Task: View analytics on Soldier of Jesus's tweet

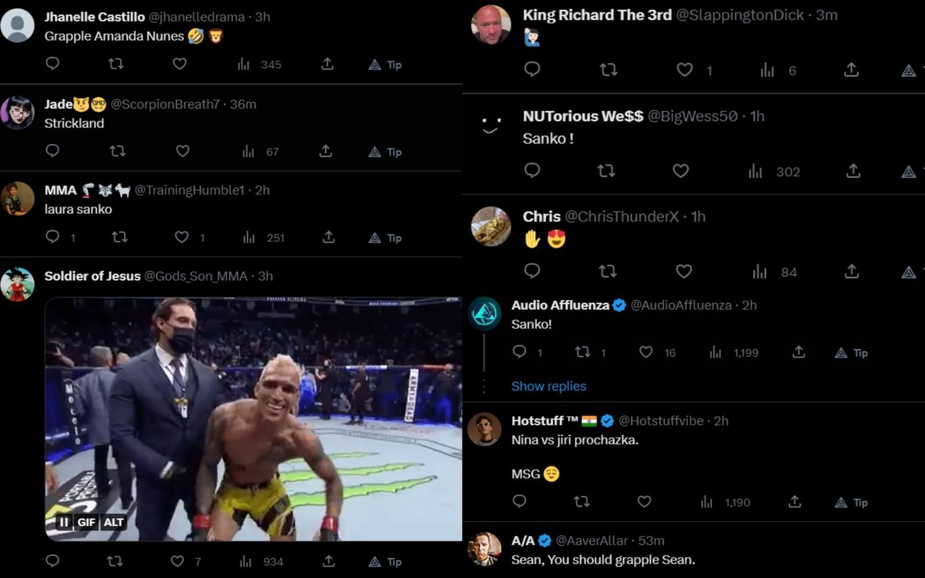Action: [x=245, y=561]
